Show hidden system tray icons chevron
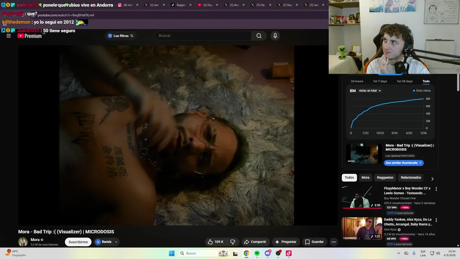 pyautogui.click(x=399, y=253)
